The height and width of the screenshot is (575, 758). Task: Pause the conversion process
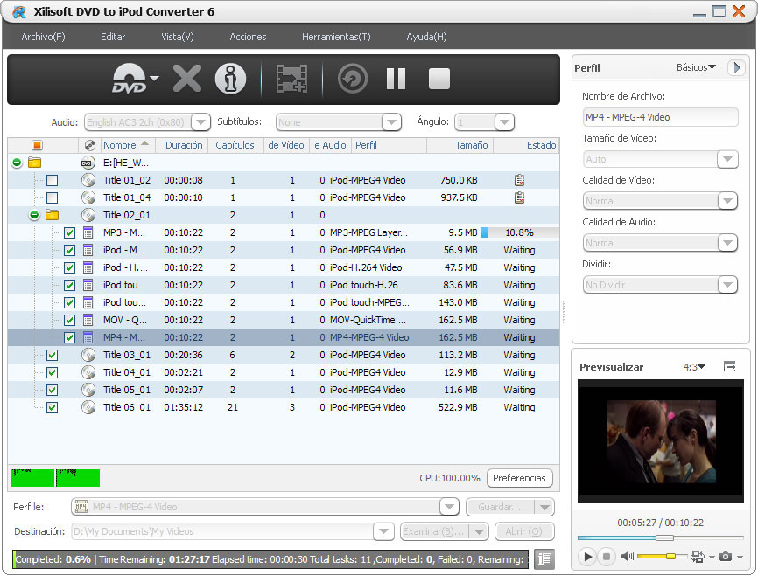pos(396,79)
